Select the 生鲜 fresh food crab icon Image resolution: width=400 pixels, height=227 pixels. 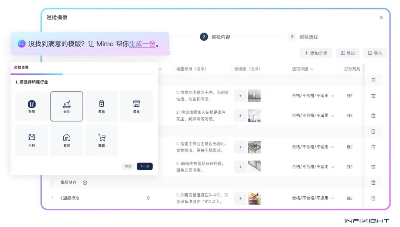32,140
